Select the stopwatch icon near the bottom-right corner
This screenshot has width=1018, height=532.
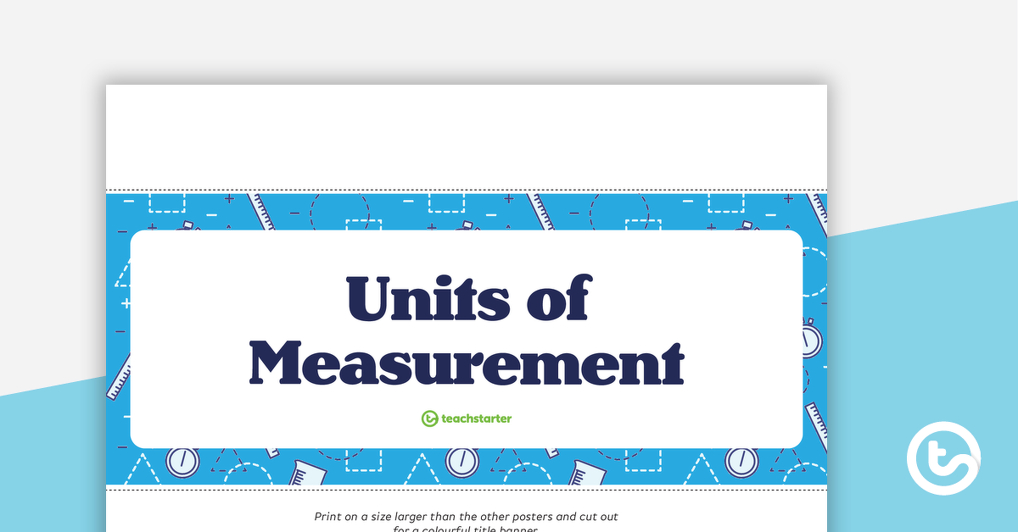(x=741, y=462)
